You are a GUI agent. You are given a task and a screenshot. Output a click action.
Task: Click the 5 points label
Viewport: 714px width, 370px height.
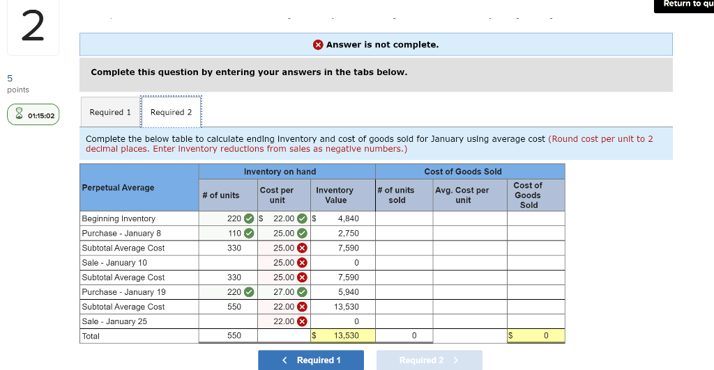pyautogui.click(x=17, y=84)
